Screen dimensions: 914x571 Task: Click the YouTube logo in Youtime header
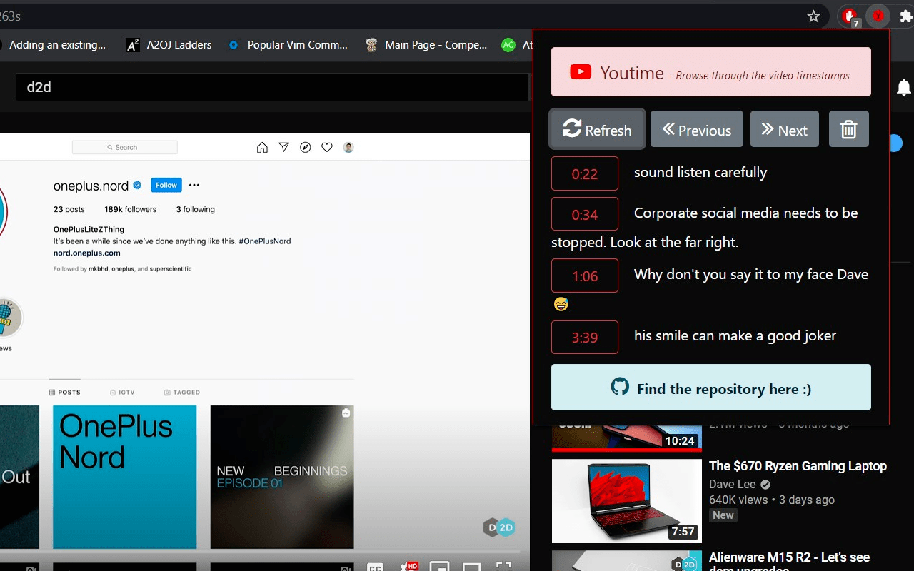point(581,71)
